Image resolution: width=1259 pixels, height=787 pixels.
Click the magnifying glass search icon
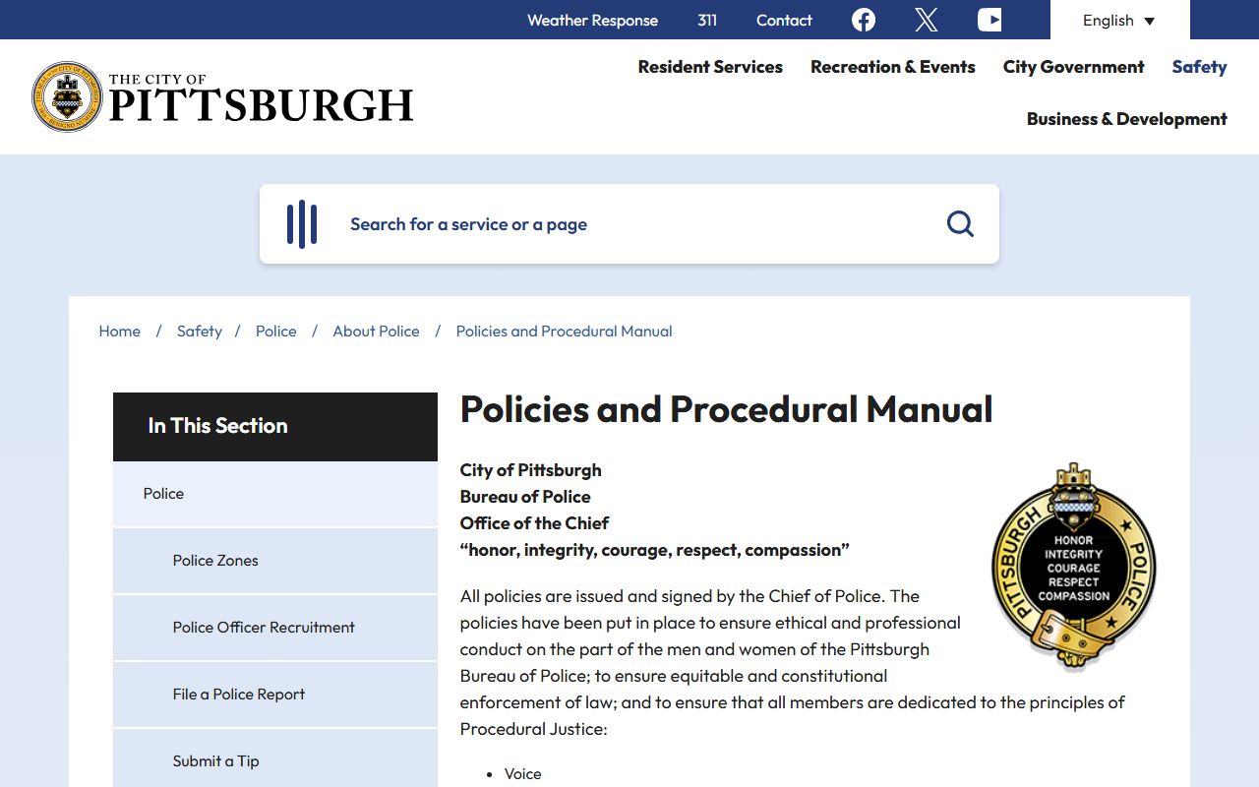[x=960, y=224]
